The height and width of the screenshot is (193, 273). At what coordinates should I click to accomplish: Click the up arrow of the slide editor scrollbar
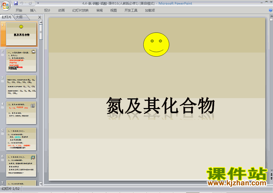pos(271,16)
